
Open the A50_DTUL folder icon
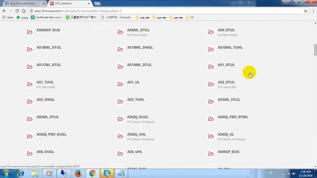pos(211,32)
